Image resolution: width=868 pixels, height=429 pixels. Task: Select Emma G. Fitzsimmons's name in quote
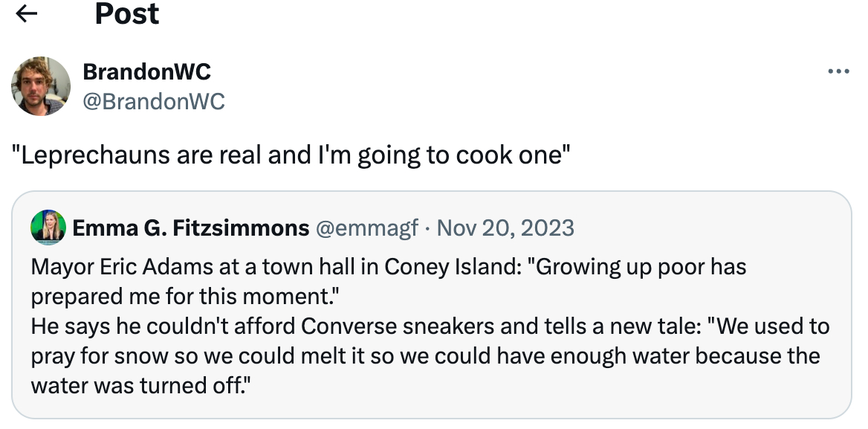point(190,228)
